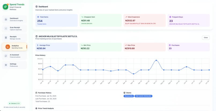The width and height of the screenshot is (216, 111).
Task: Click the Total Items 254 card
Action: tap(57, 20)
